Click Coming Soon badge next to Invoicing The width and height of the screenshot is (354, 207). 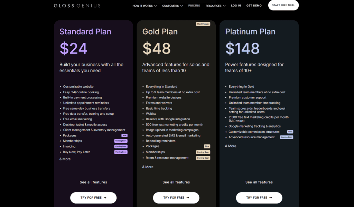tap(121, 146)
